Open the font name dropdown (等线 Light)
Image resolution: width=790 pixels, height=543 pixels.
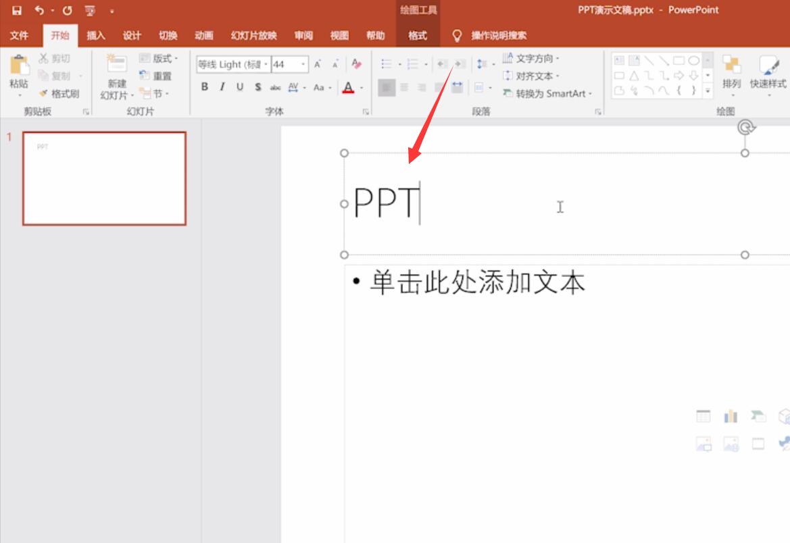266,64
